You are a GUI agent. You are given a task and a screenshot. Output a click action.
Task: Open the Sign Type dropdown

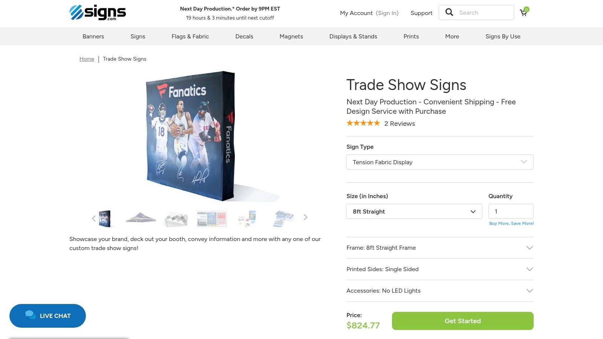click(x=440, y=162)
